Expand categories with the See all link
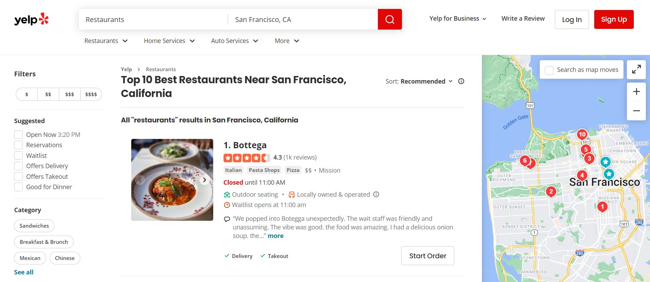Image resolution: width=650 pixels, height=282 pixels. tap(23, 272)
